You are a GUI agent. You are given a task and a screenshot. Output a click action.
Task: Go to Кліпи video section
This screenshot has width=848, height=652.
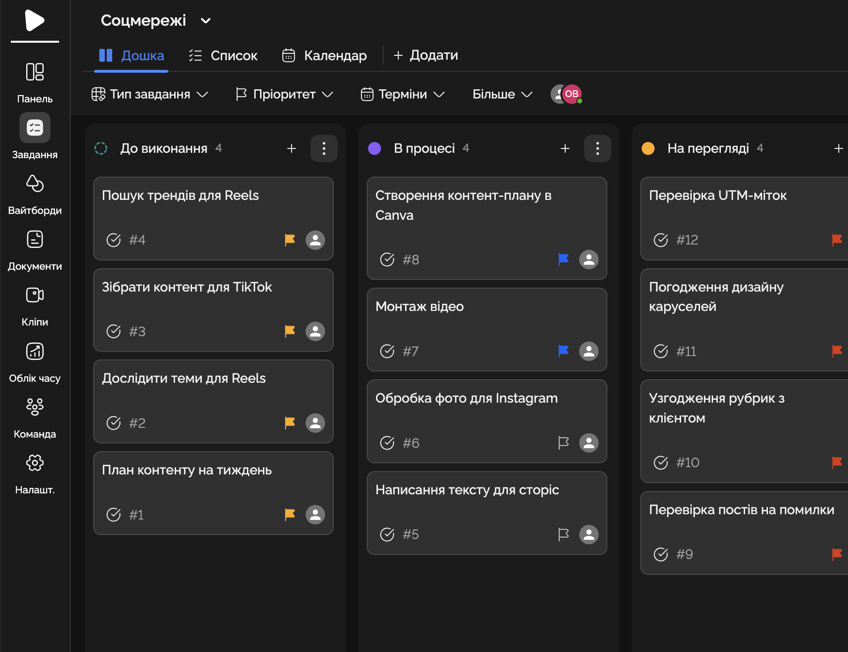[x=34, y=295]
